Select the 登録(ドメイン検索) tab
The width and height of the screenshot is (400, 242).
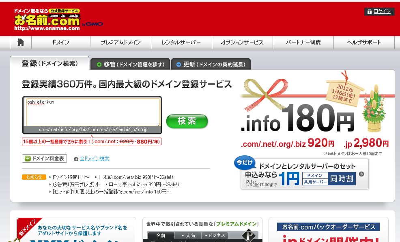coord(50,63)
